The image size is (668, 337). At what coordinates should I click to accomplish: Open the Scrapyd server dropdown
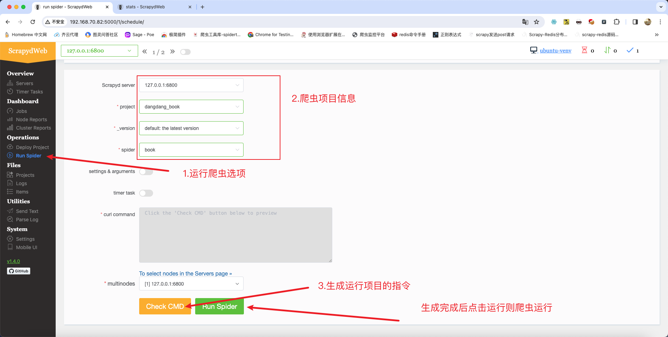coord(191,85)
